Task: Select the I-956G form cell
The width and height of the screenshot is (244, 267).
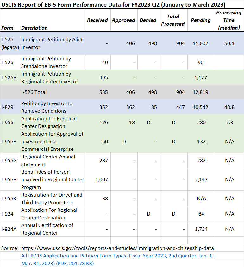Action: [x=8, y=161]
